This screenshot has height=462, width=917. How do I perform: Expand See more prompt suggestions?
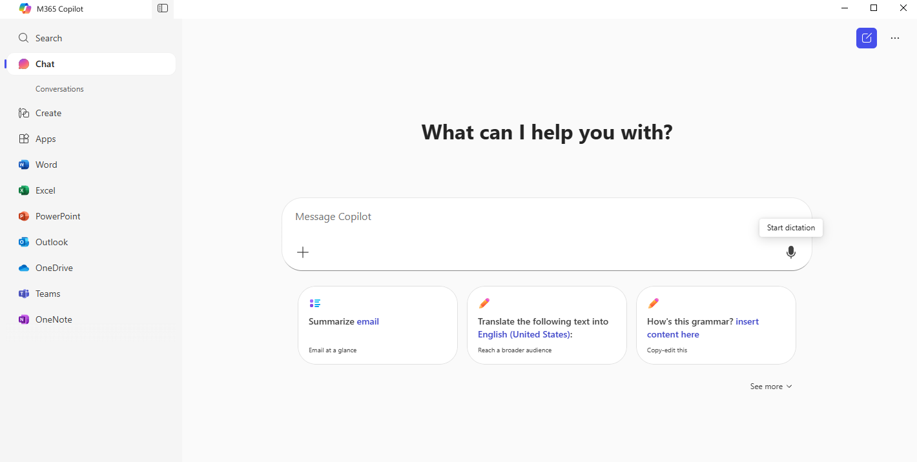(x=770, y=387)
